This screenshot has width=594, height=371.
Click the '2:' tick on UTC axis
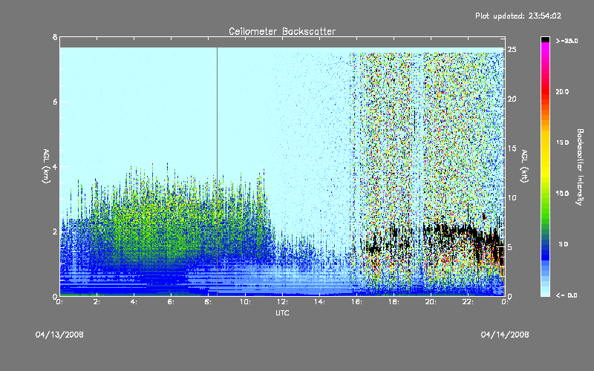[x=97, y=302]
